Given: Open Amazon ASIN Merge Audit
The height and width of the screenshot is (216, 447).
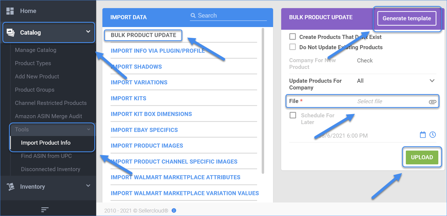Looking at the screenshot, I should [48, 116].
